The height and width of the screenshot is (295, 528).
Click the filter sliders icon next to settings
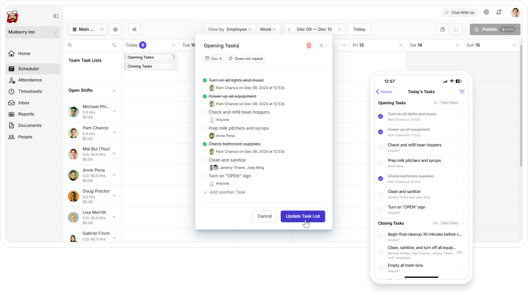coord(134,29)
